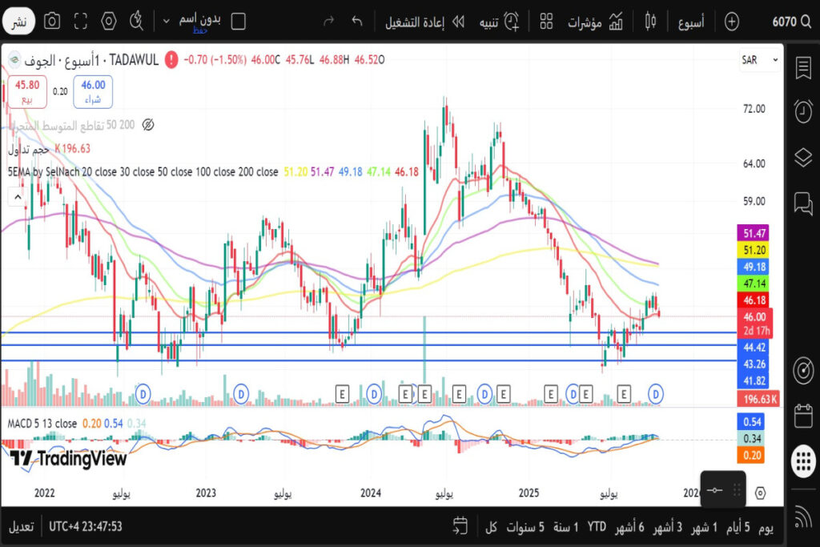820x547 pixels.
Task: Show the hidden moving average cross indicator
Action: pyautogui.click(x=147, y=125)
